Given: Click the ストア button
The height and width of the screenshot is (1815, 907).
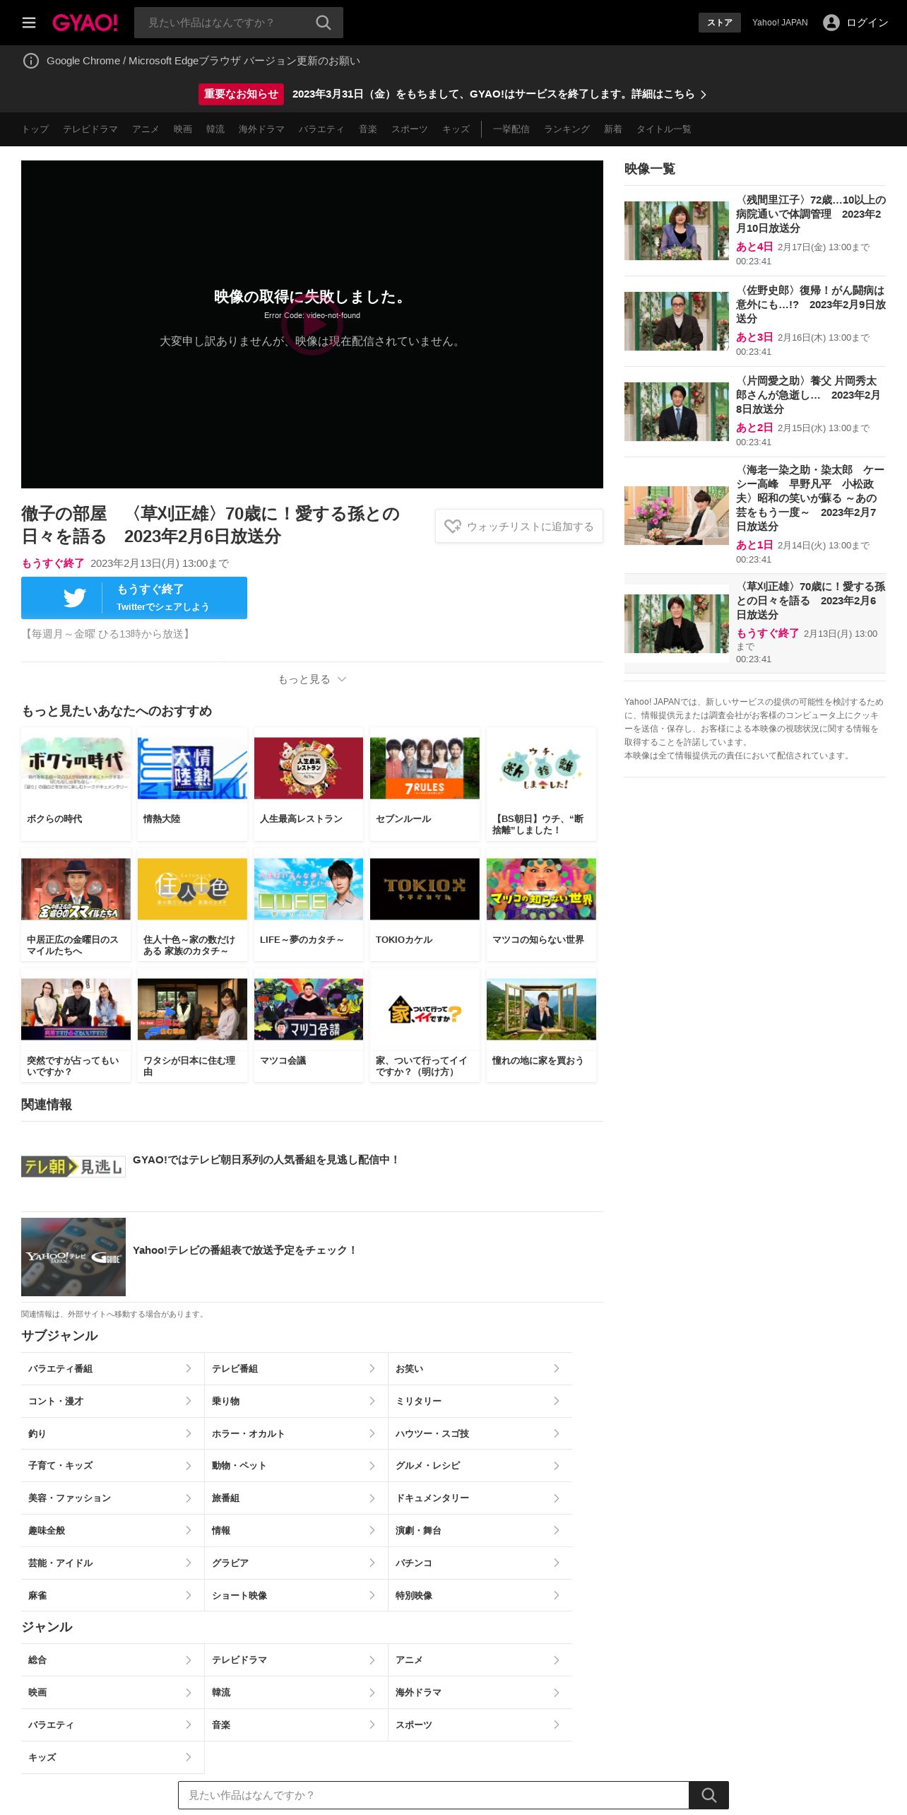Looking at the screenshot, I should point(720,23).
